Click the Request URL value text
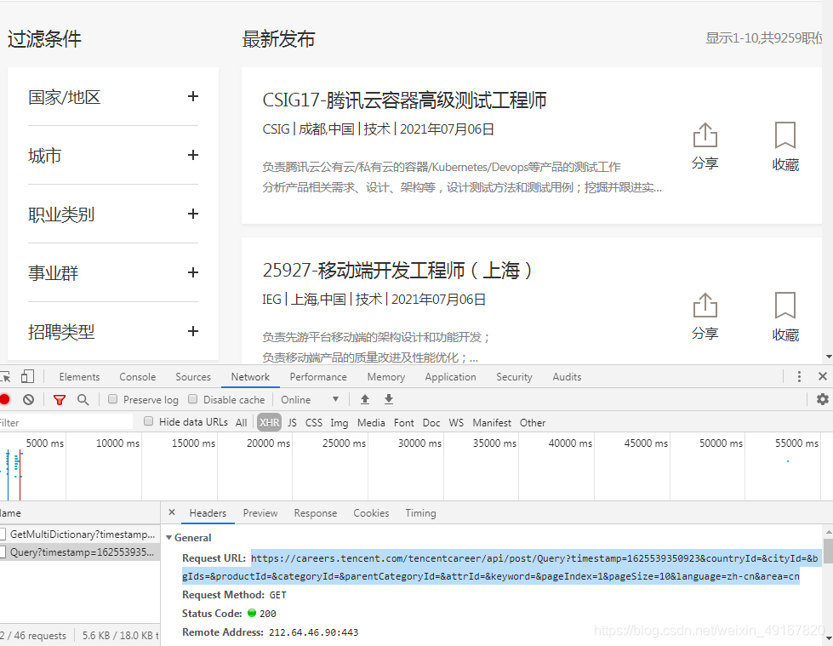833x646 pixels. pos(500,567)
